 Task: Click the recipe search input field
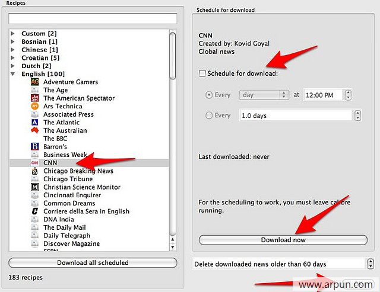(93, 18)
